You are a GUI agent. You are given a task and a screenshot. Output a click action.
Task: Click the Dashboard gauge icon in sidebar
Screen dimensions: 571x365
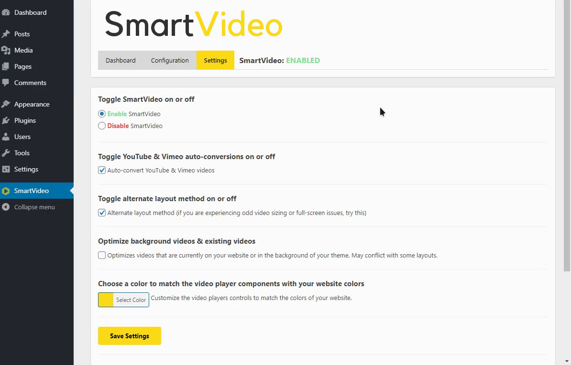[x=5, y=12]
